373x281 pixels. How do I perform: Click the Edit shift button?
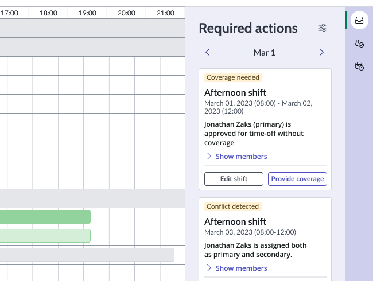coord(234,179)
